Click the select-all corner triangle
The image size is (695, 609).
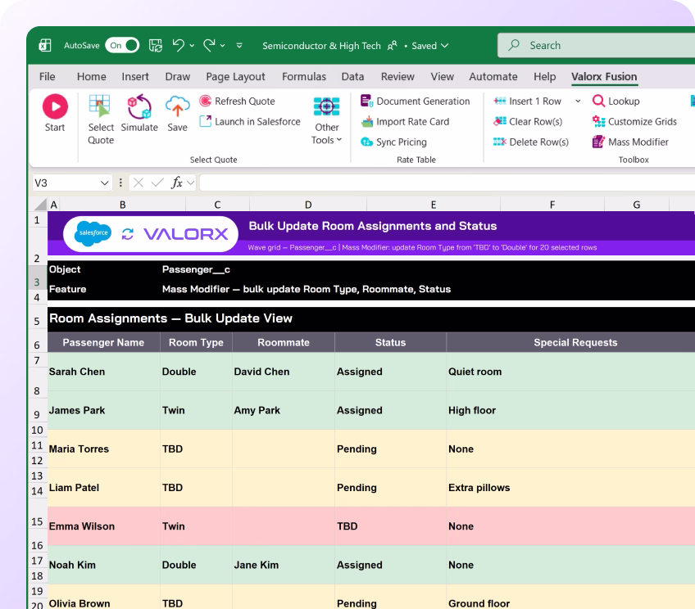[x=40, y=205]
